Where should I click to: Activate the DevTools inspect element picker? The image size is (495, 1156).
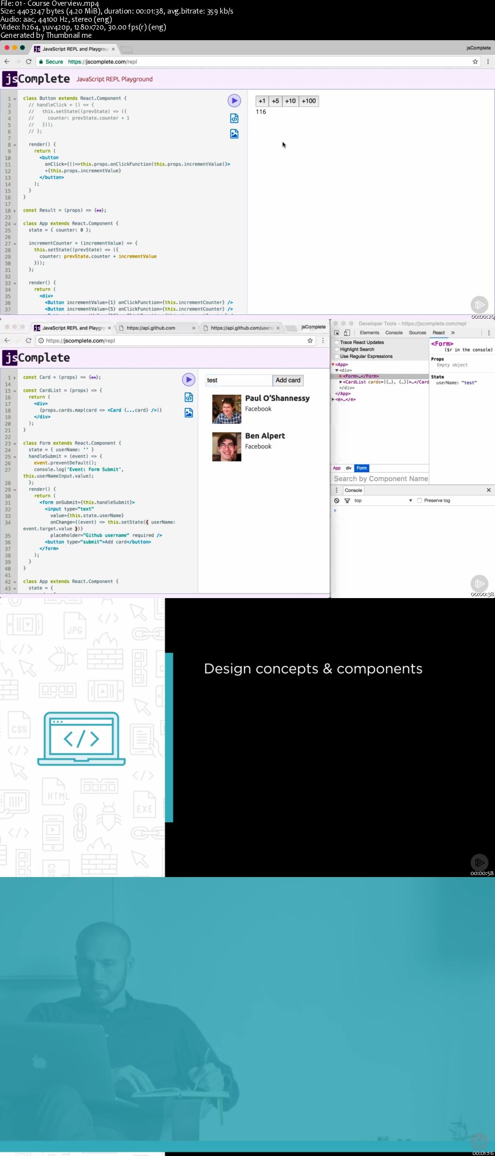337,333
